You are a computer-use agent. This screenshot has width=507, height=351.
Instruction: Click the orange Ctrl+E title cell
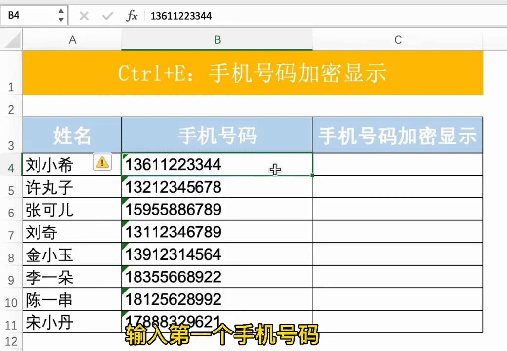point(252,72)
